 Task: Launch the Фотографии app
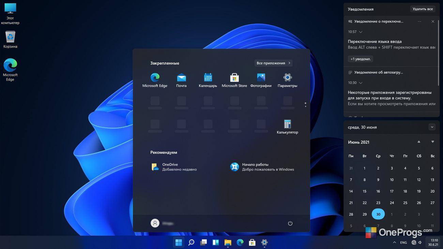261,80
